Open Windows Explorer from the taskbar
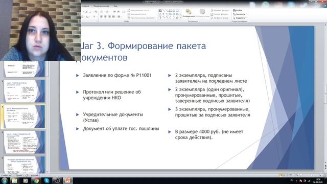The width and height of the screenshot is (327, 184). pos(15,180)
